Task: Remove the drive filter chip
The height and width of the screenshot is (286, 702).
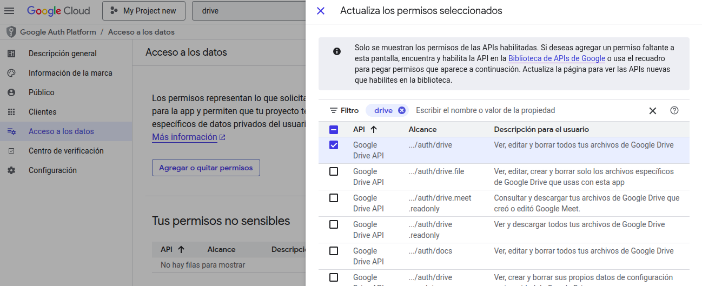Action: (x=401, y=110)
